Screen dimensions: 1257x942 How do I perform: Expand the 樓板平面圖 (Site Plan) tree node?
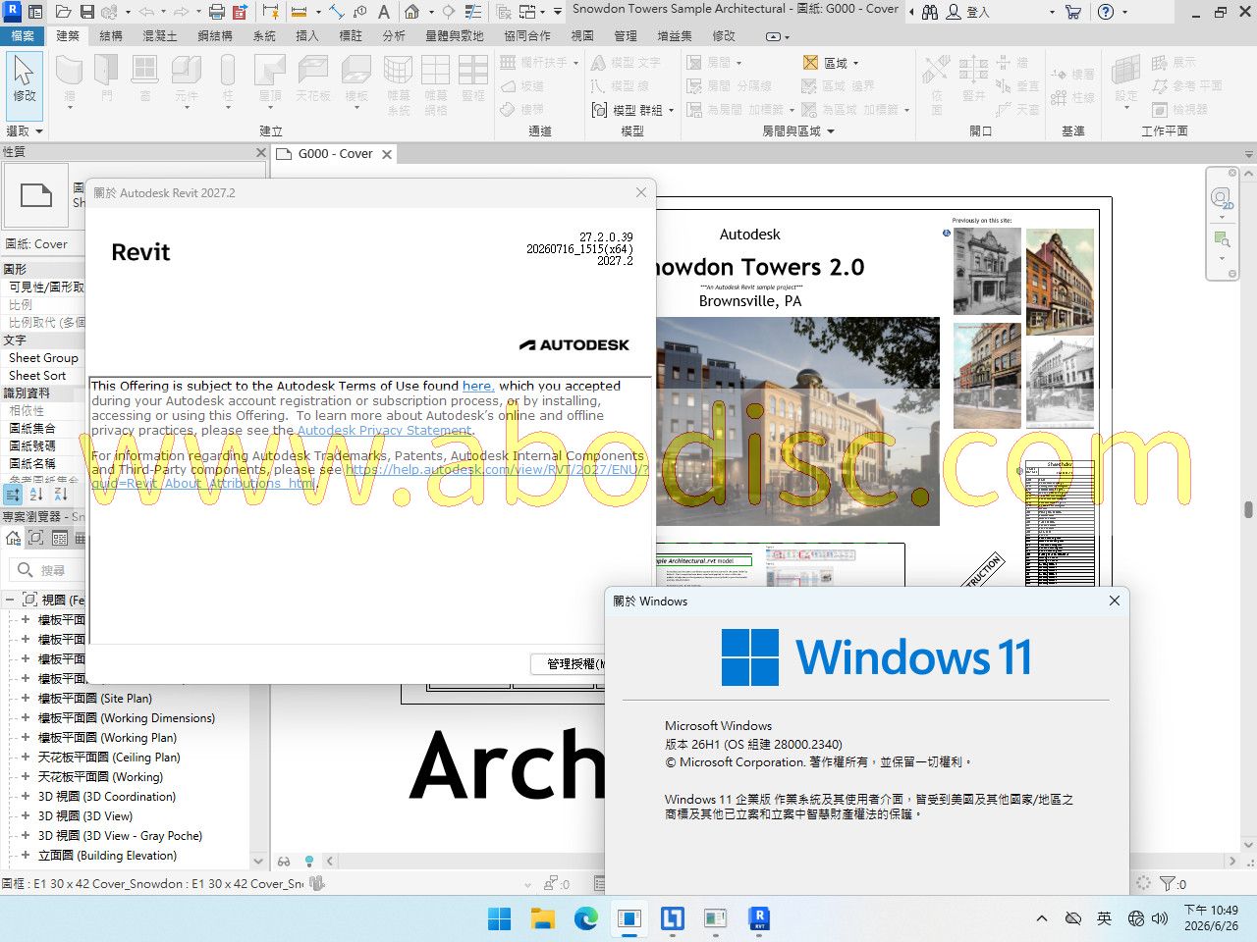(x=26, y=699)
